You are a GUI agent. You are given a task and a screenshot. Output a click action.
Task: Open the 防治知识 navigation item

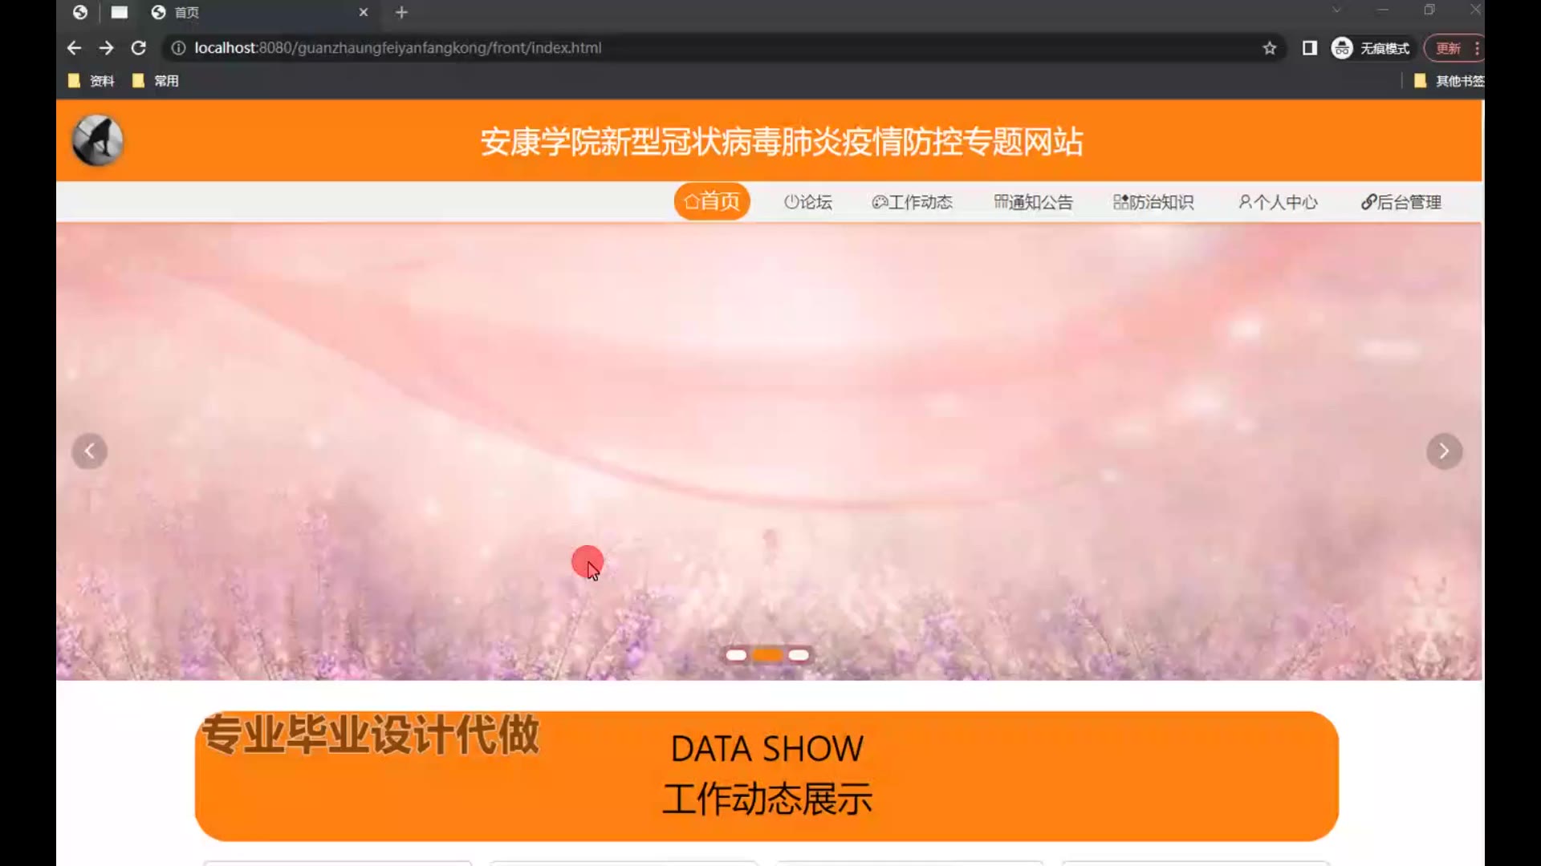[x=1153, y=202]
